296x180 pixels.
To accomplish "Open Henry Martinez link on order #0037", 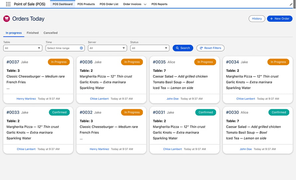I will (26, 99).
